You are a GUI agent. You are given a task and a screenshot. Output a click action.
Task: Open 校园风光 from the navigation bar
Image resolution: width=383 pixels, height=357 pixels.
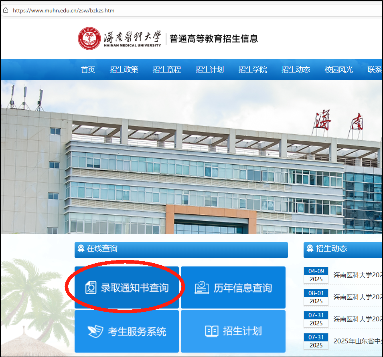click(x=338, y=69)
